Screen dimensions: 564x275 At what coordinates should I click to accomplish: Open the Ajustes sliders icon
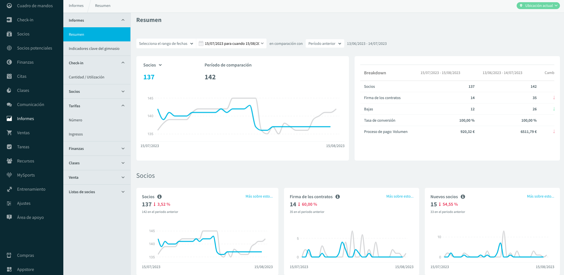[9, 203]
